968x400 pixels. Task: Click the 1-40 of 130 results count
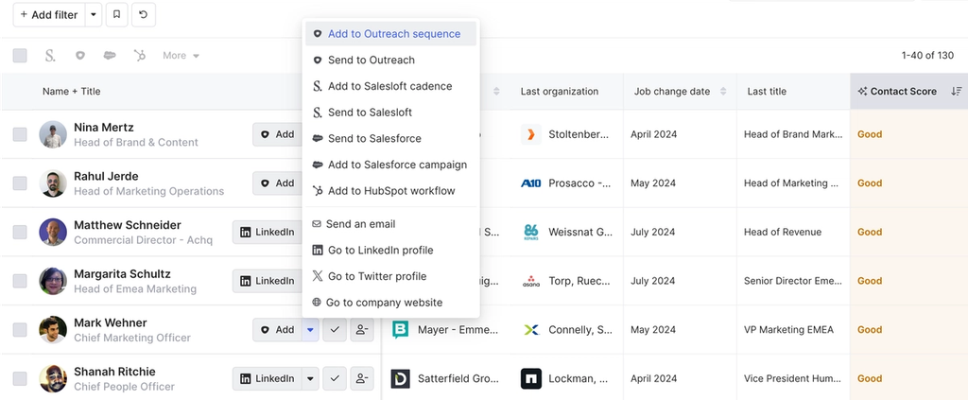927,56
